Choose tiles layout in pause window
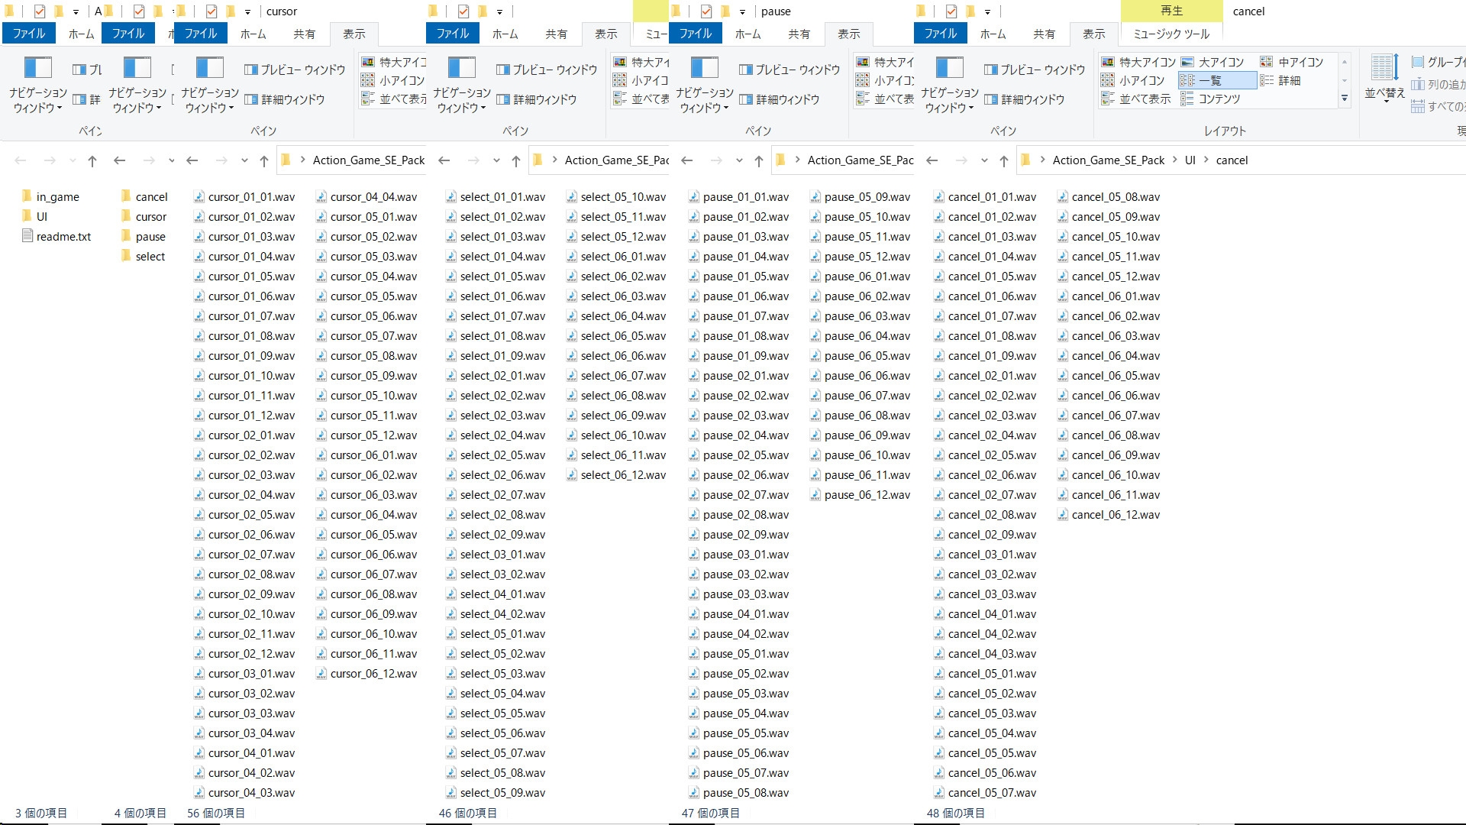 (x=885, y=99)
